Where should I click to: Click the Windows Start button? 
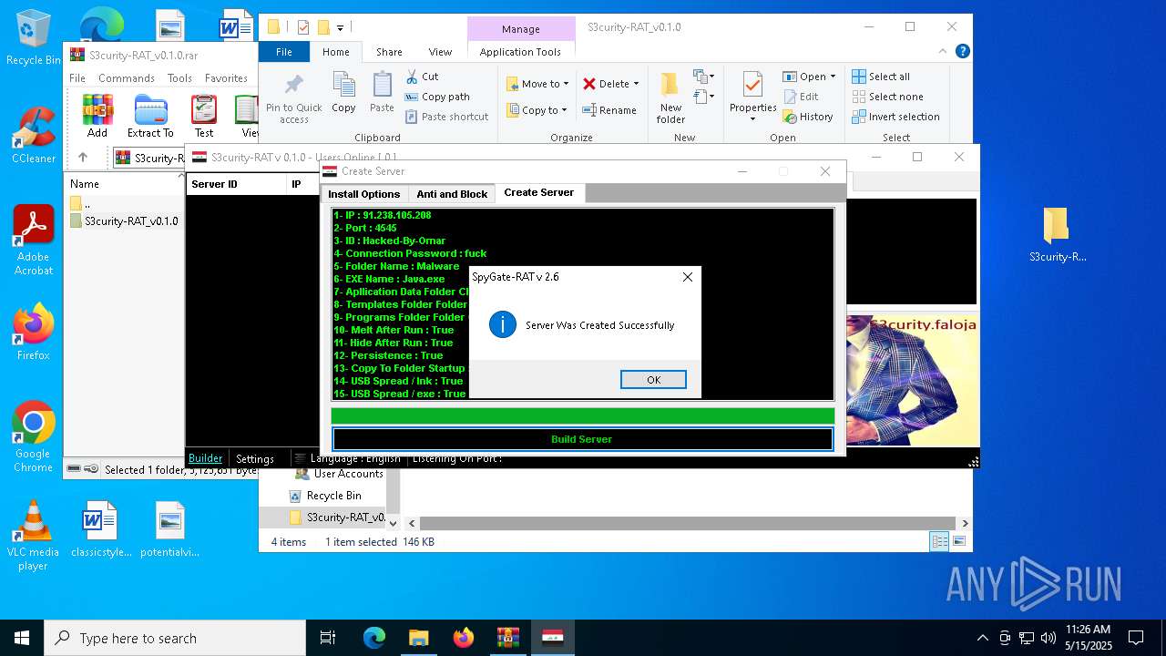point(21,638)
